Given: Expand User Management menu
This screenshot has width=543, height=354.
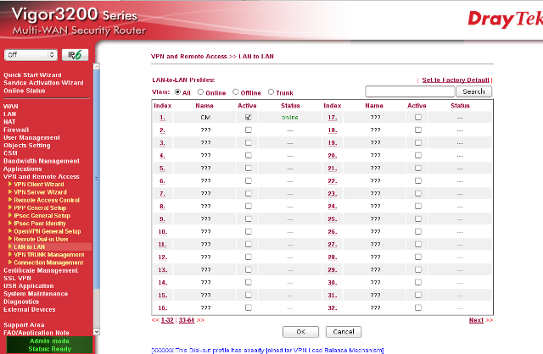Looking at the screenshot, I should tap(31, 137).
